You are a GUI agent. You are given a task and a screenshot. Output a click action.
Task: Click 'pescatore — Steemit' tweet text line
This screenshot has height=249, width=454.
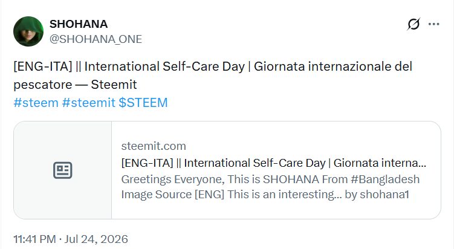(x=75, y=85)
